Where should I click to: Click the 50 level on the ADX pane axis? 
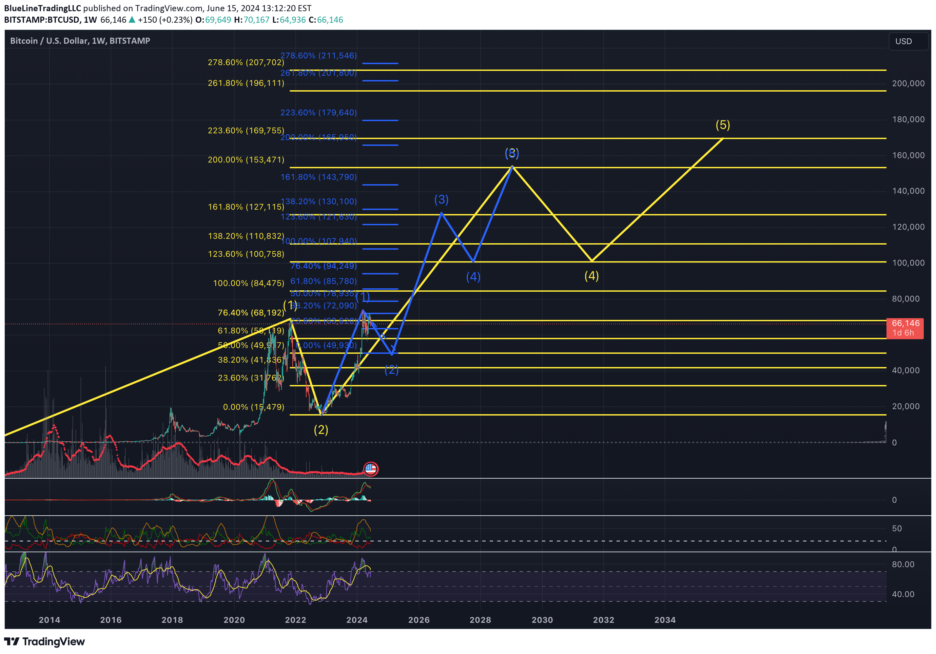click(897, 529)
